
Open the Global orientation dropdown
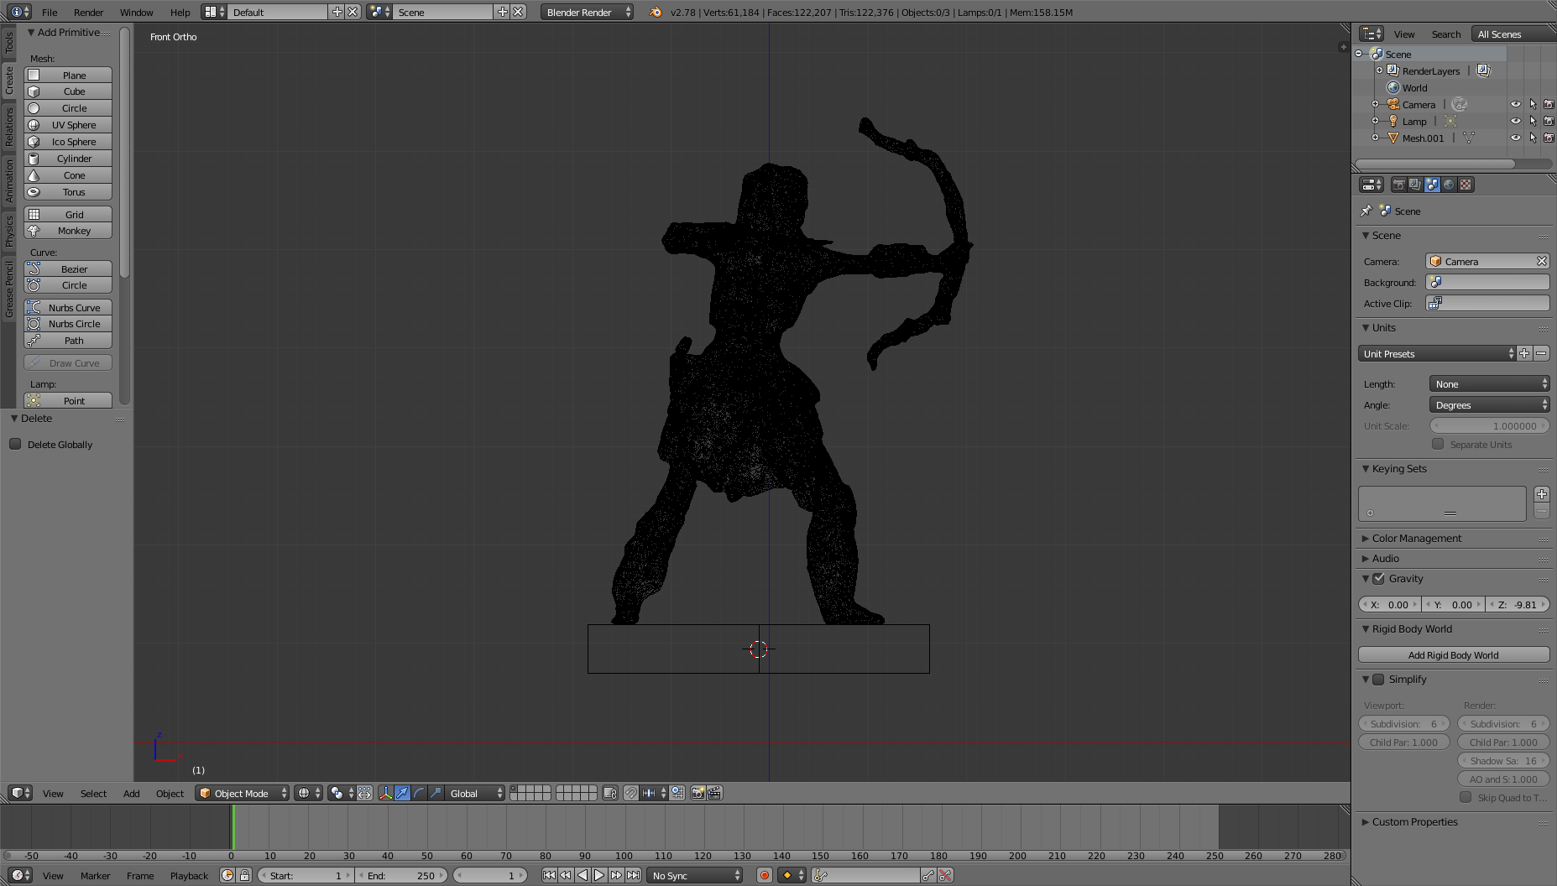(475, 793)
